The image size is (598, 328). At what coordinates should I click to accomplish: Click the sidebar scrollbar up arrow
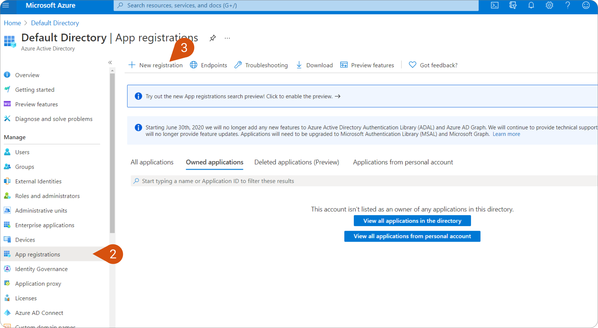112,70
